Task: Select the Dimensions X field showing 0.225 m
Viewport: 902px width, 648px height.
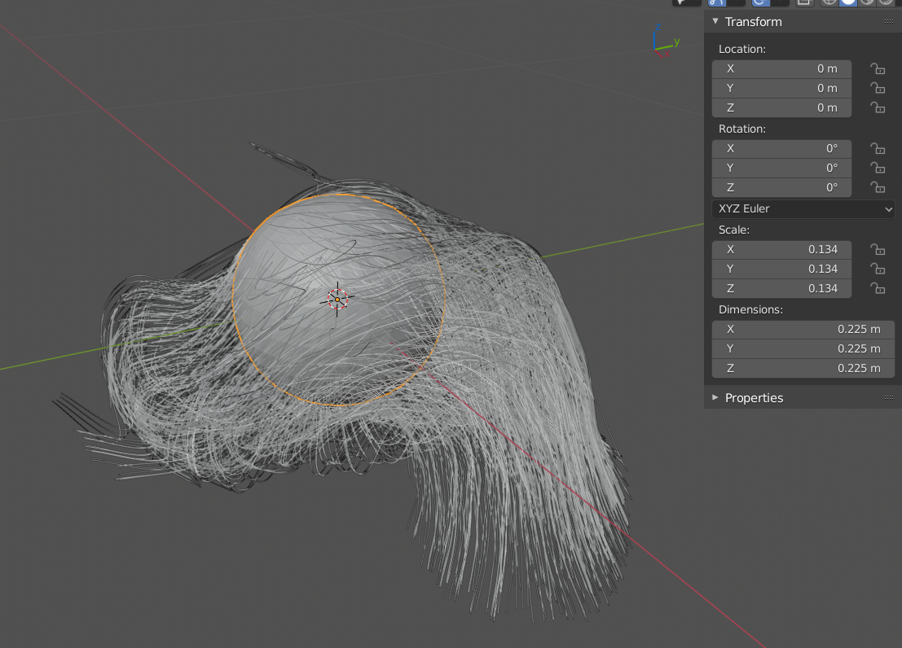Action: pos(803,329)
